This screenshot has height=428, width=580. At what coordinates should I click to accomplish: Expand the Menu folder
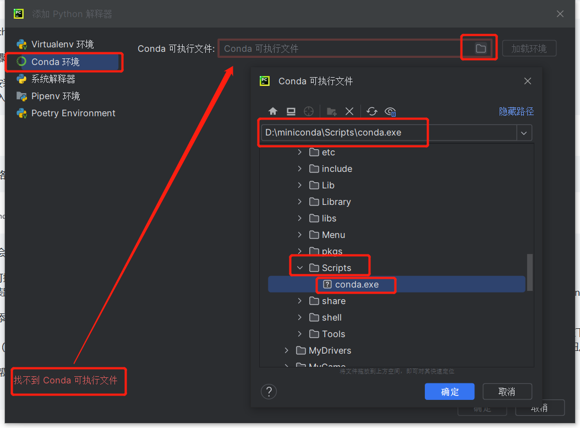click(299, 235)
